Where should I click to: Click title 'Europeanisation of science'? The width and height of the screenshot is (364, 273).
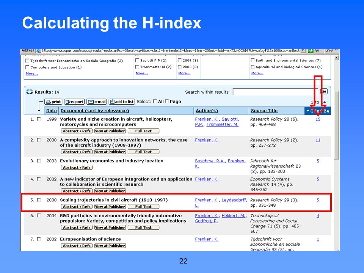90,239
